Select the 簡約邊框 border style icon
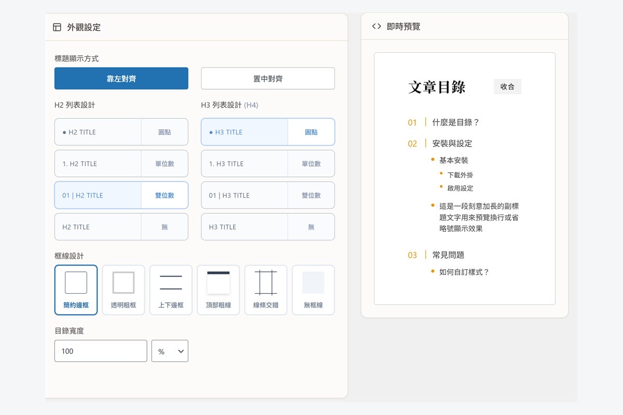This screenshot has height=415, width=623. [76, 290]
